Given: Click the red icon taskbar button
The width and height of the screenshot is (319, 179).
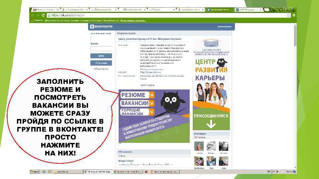Looking at the screenshot, I should click(146, 172).
